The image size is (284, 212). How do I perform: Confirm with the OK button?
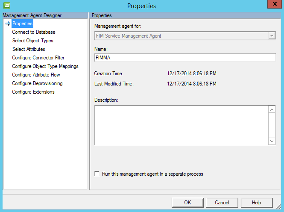coord(187,203)
